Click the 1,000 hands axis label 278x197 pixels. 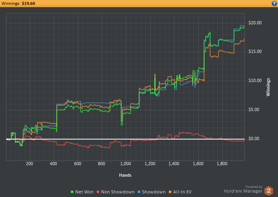coord(126,164)
